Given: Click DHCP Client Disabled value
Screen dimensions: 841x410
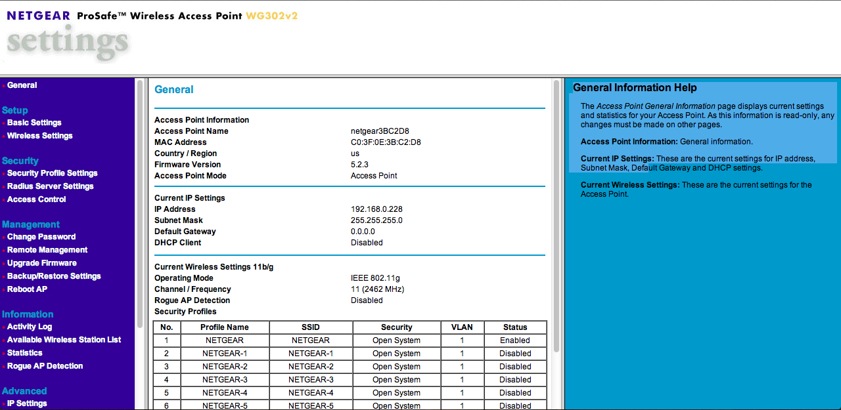Looking at the screenshot, I should [367, 243].
